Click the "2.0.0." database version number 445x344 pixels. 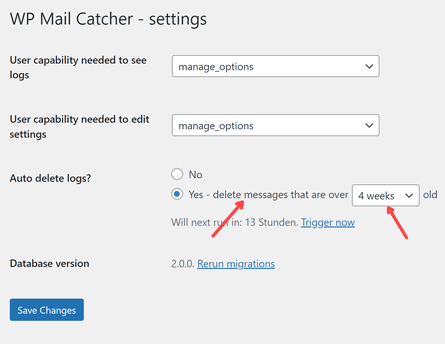pyautogui.click(x=183, y=264)
